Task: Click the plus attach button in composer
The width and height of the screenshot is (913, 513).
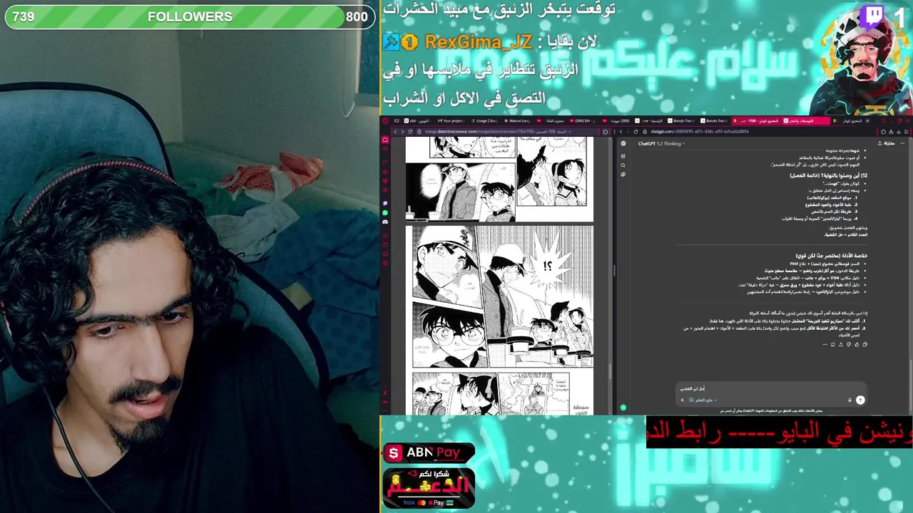Action: click(682, 400)
